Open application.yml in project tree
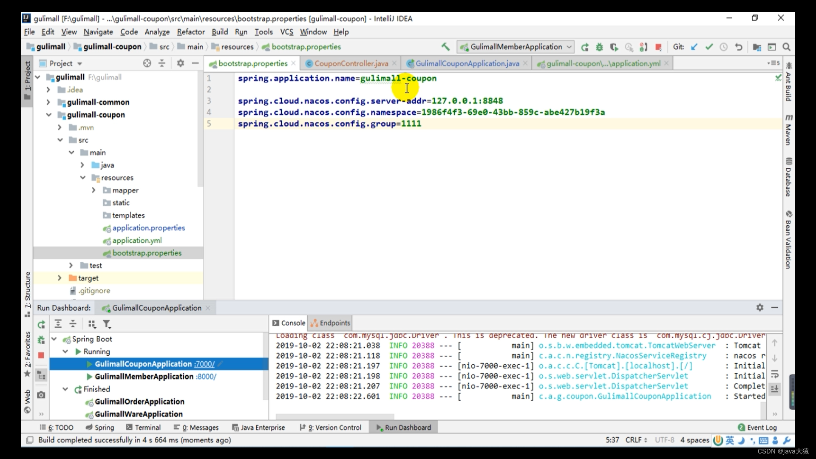816x459 pixels. (x=137, y=241)
